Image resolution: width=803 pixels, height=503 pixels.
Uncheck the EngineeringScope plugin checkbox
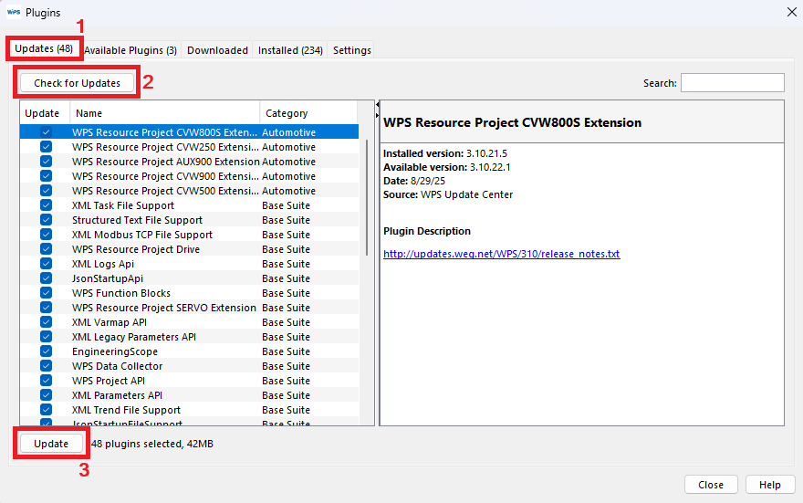46,351
